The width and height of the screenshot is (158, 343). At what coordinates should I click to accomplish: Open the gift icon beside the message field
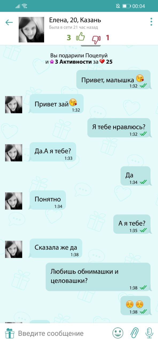(10, 333)
